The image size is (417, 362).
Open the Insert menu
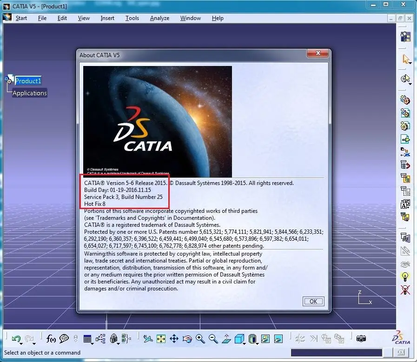click(107, 18)
